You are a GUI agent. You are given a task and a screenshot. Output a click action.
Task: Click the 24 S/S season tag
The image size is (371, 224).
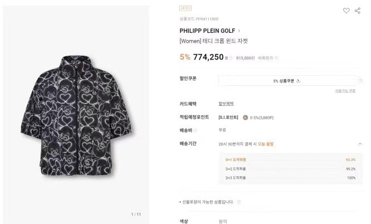185,8
